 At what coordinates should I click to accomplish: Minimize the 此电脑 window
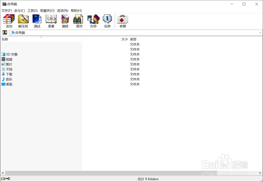pos(232,4)
